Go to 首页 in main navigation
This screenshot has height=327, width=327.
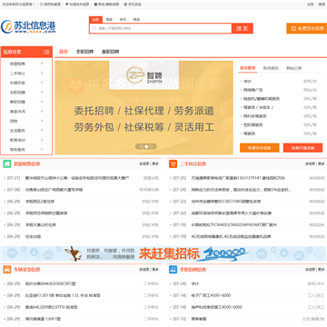64,52
